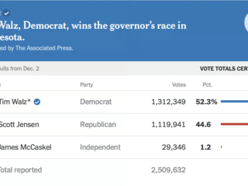
Task: Click the 52.3% percentage for Walz
Action: coord(206,102)
